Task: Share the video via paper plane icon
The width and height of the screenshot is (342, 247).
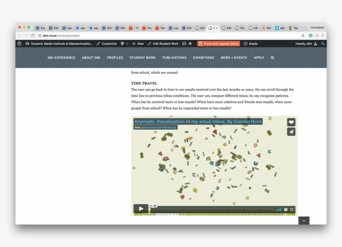Action: point(291,132)
